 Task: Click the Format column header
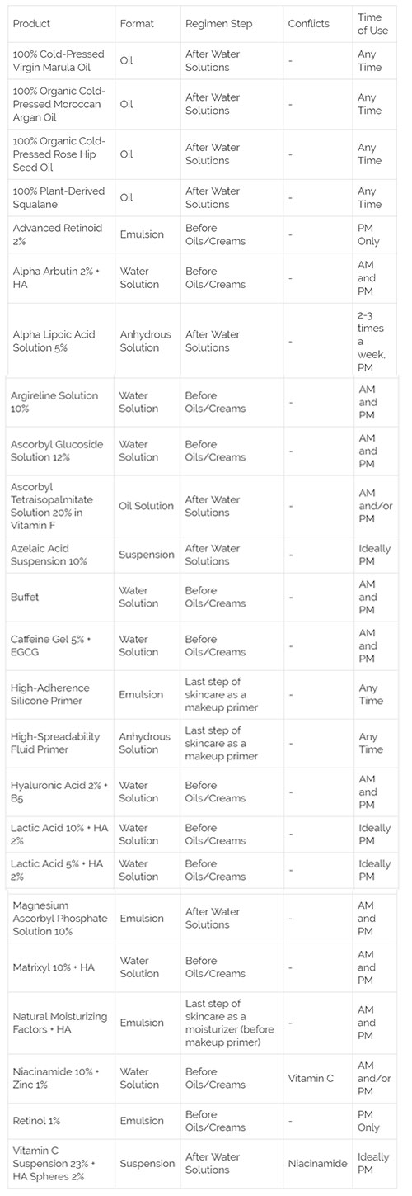click(137, 24)
